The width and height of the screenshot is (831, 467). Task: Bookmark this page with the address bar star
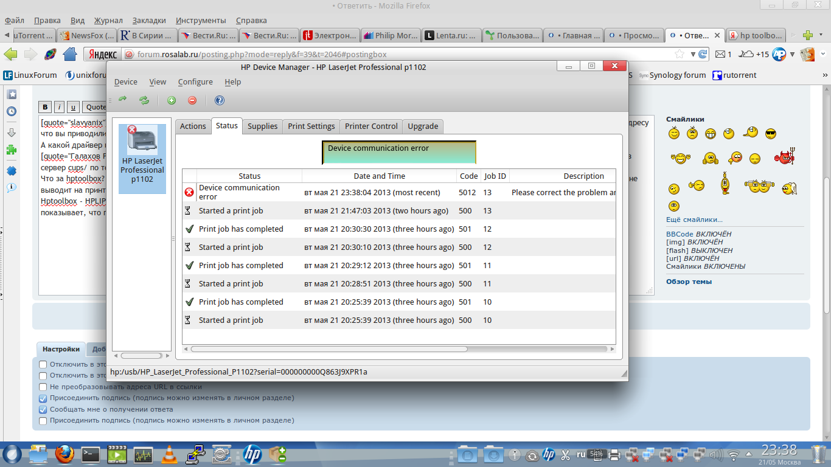(680, 54)
